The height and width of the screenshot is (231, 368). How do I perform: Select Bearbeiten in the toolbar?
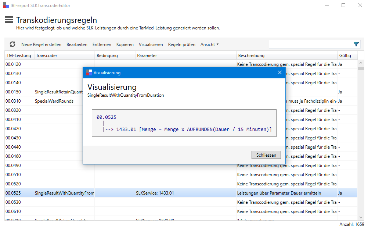[x=77, y=45]
